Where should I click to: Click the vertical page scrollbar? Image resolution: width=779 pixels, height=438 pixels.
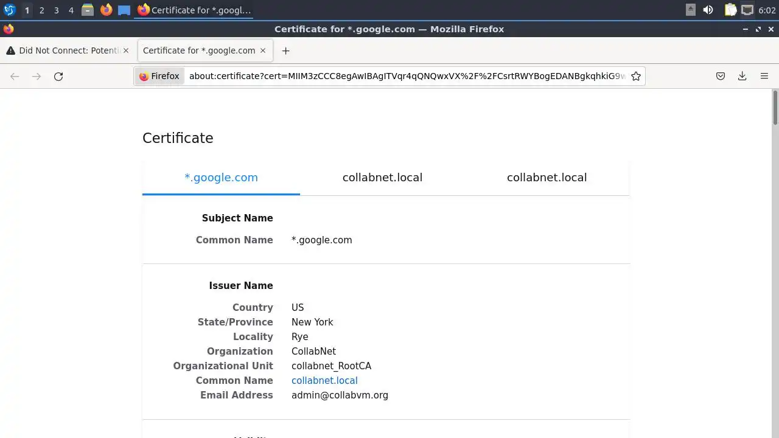[775, 263]
